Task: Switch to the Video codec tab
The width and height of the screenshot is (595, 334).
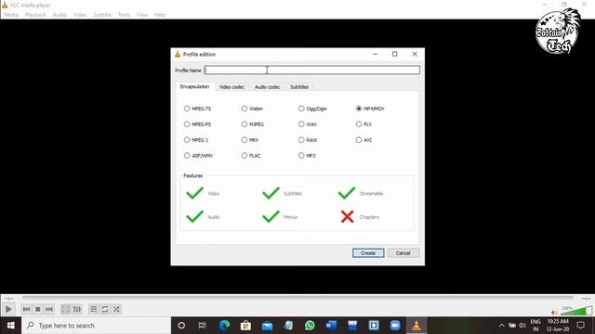Action: pos(231,87)
